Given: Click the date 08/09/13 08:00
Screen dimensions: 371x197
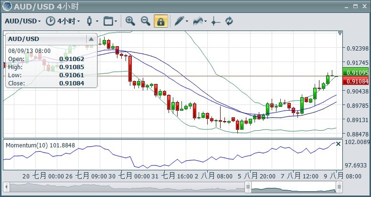Looking at the screenshot, I should tap(29, 51).
